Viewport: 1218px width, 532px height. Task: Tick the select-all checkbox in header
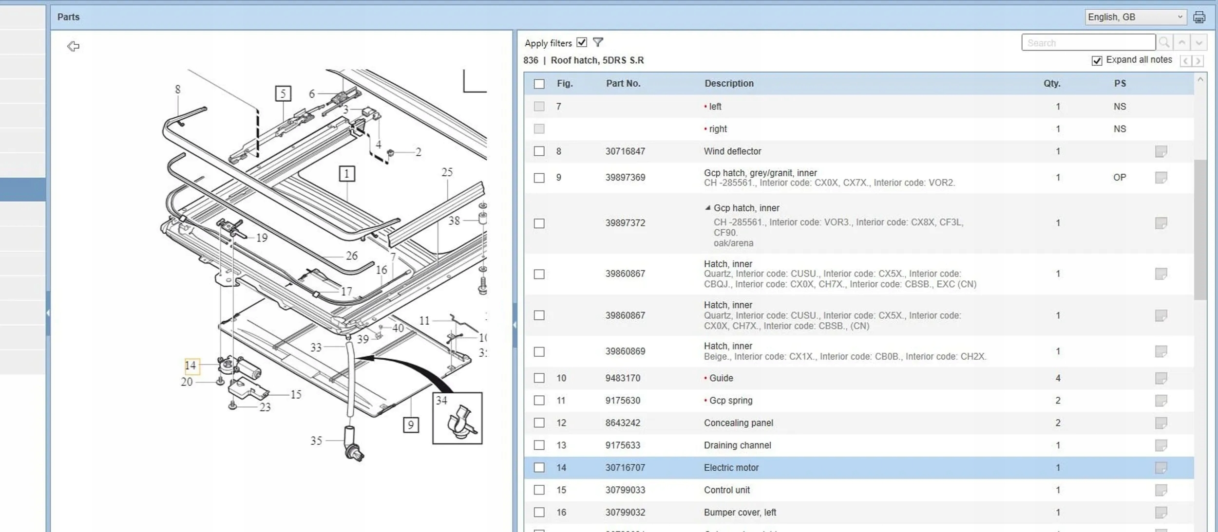[x=539, y=84]
